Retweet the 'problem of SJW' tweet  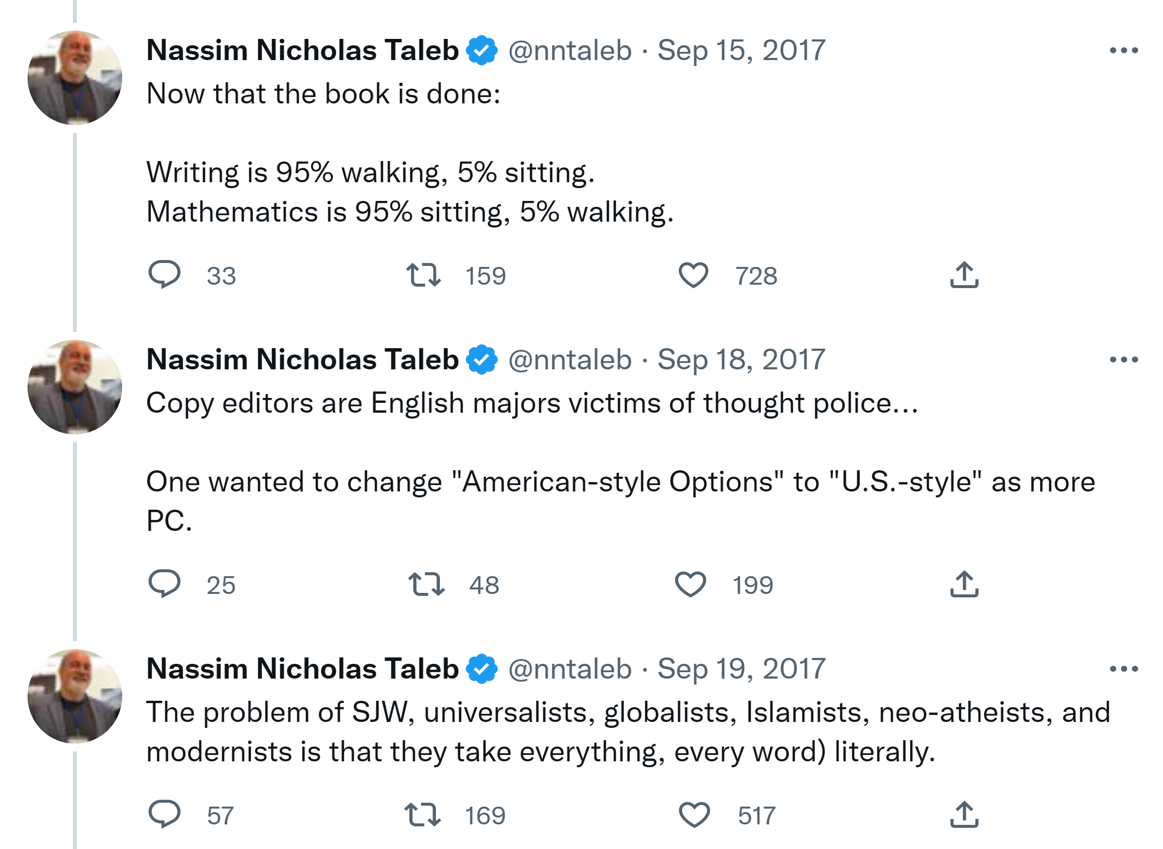[x=422, y=815]
